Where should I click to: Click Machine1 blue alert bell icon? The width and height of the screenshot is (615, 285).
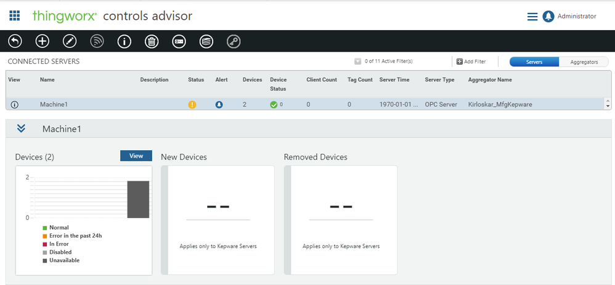pyautogui.click(x=219, y=105)
